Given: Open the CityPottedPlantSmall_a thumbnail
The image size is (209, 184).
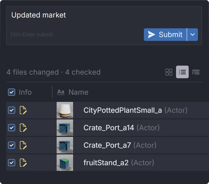Looking at the screenshot, I should [x=65, y=110].
